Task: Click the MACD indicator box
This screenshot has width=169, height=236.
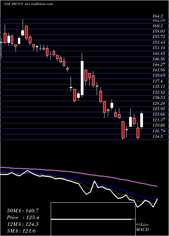Action: 93,219
